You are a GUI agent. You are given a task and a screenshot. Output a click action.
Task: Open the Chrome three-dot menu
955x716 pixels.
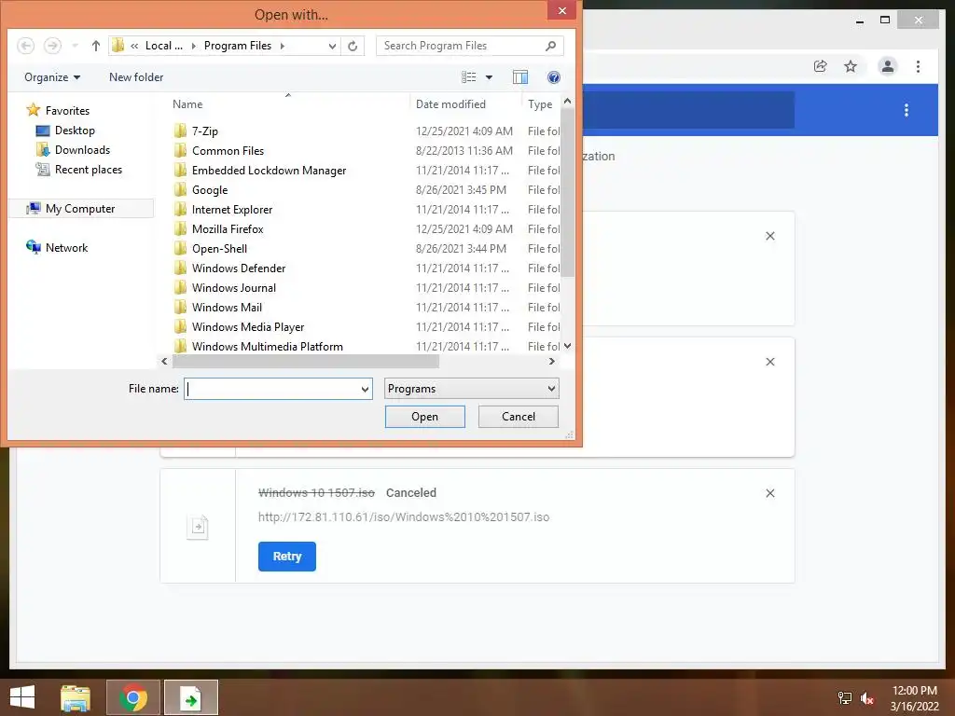(x=918, y=66)
